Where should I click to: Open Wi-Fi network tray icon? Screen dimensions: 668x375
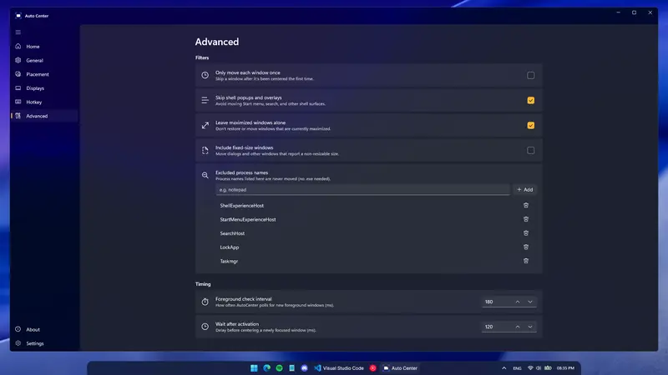pos(530,368)
